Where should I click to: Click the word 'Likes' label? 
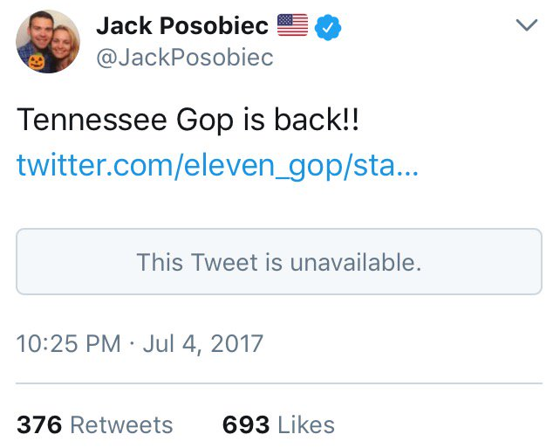tap(306, 424)
